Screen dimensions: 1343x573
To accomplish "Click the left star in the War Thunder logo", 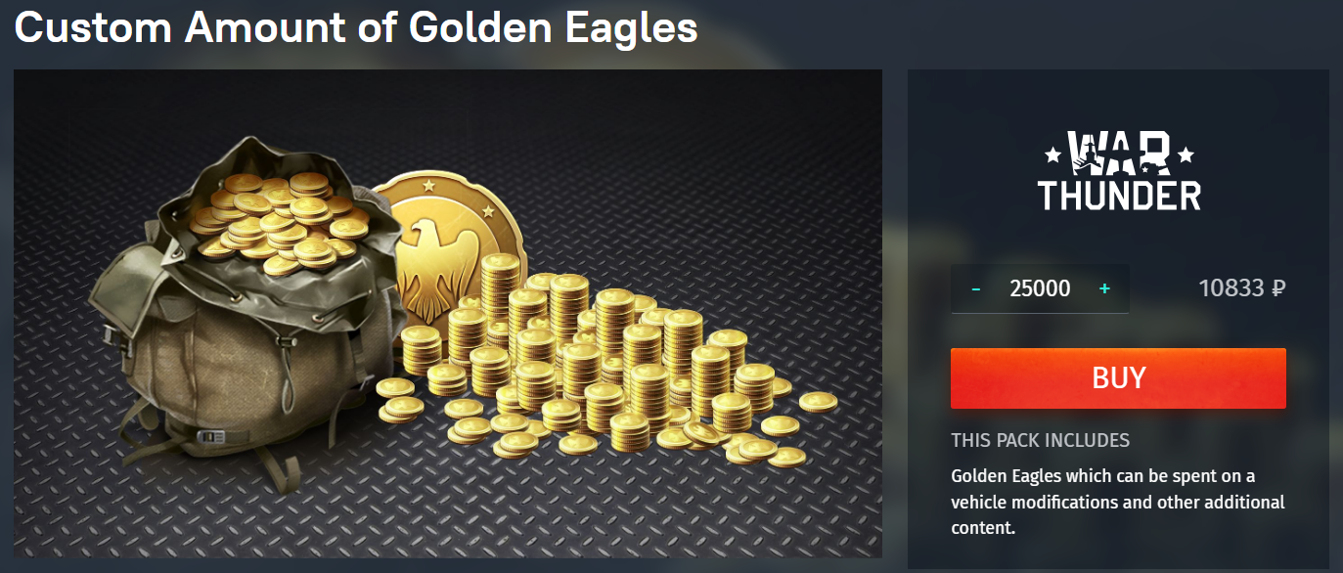I will [x=1052, y=154].
